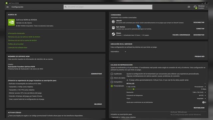Viewport: 213px width, 120px height.
Task: Click the 15 Mbps bitrate value
Action: coord(203,89)
